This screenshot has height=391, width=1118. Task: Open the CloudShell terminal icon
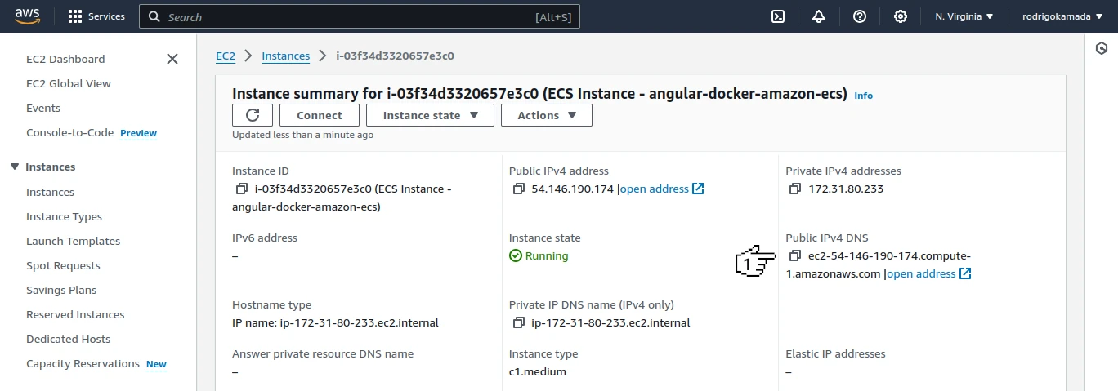coord(779,16)
